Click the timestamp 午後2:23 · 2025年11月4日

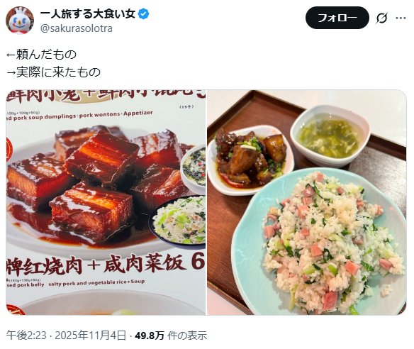coord(66,336)
